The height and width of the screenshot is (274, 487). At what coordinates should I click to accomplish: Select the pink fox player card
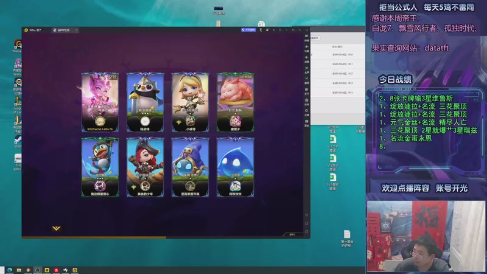(100, 102)
